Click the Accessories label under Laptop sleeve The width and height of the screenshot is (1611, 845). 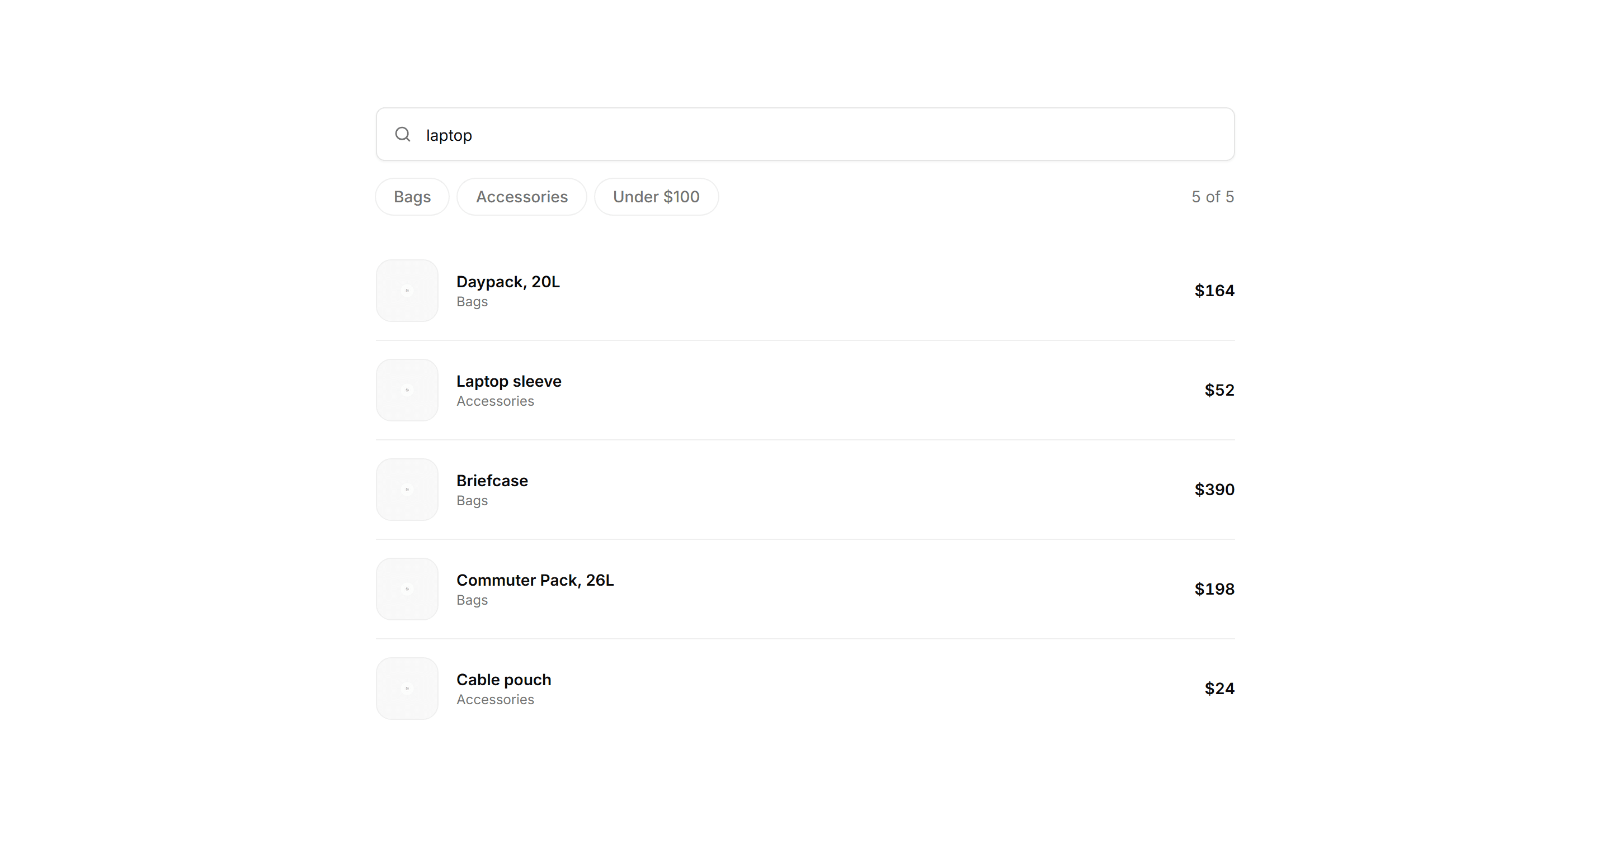[494, 401]
